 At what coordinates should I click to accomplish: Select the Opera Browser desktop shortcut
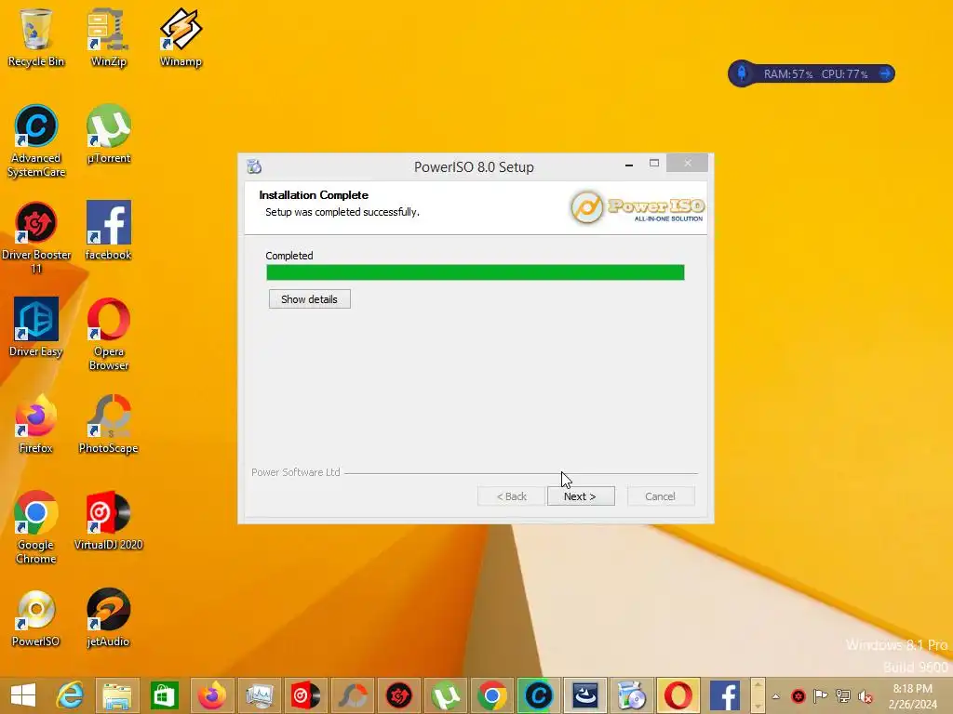(108, 334)
